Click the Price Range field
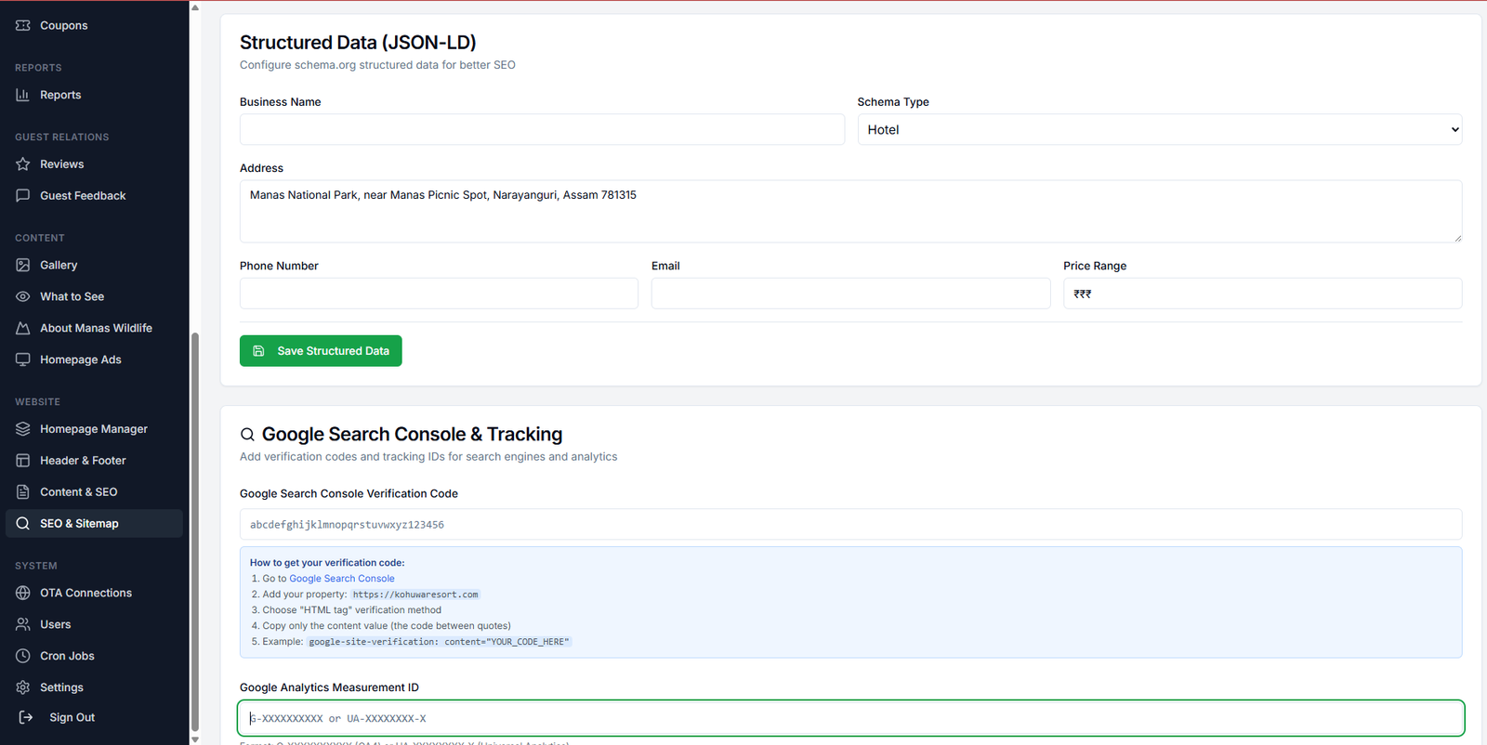Screen dimensions: 1487x745 pos(1263,294)
